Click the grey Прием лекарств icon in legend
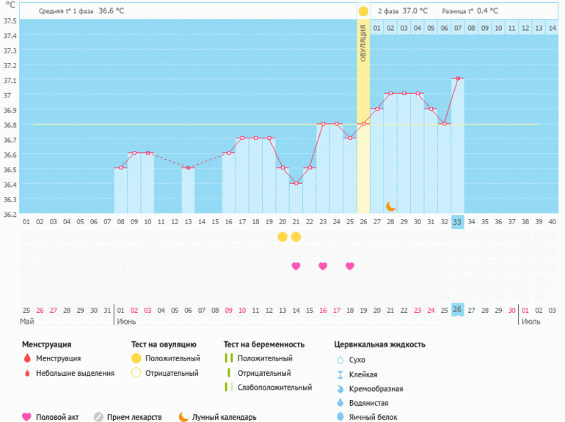The image size is (565, 422). click(x=98, y=417)
